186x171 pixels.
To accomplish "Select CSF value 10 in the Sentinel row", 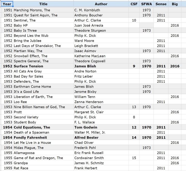I will (x=134, y=20).
